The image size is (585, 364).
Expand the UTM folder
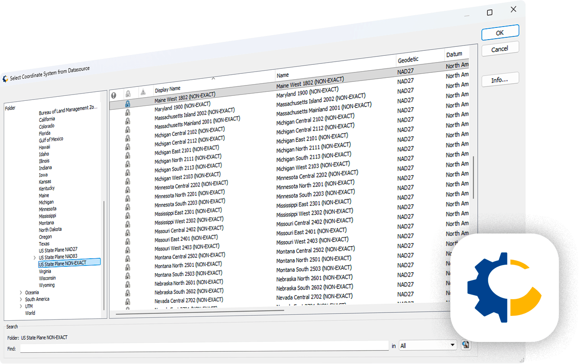pos(20,306)
